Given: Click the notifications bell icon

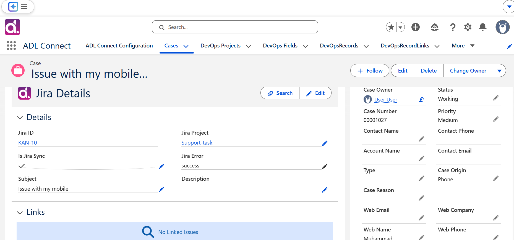Looking at the screenshot, I should point(483,27).
